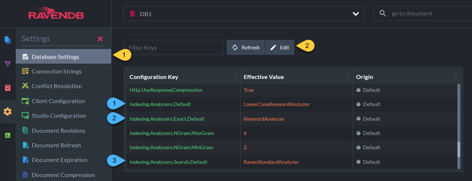Click the MinGram value 2

tap(245, 147)
